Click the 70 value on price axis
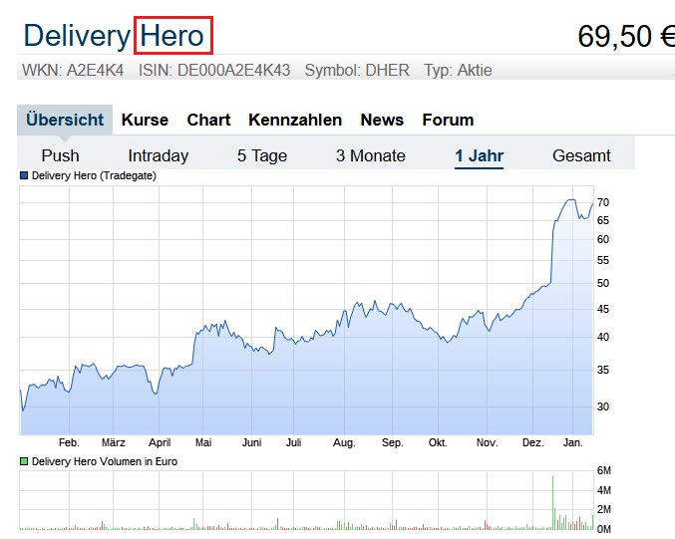The width and height of the screenshot is (675, 539). [603, 202]
